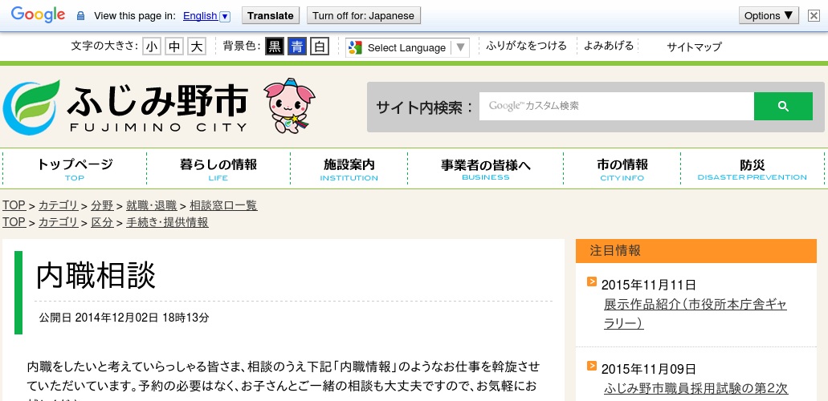828x401 pixels.
Task: Open the 防災 Disaster Prevention menu
Action: pos(752,168)
